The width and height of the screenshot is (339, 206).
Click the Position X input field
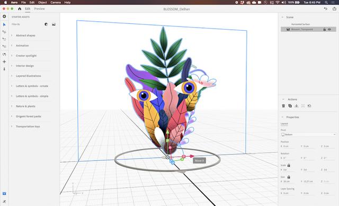click(288, 146)
